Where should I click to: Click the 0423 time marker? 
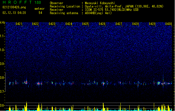coord(52,24)
